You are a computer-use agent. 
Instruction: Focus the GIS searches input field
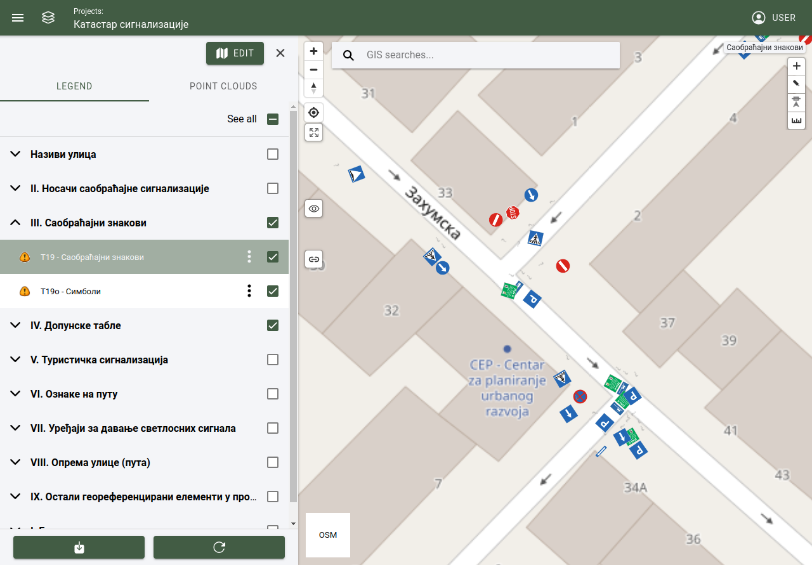[488, 55]
